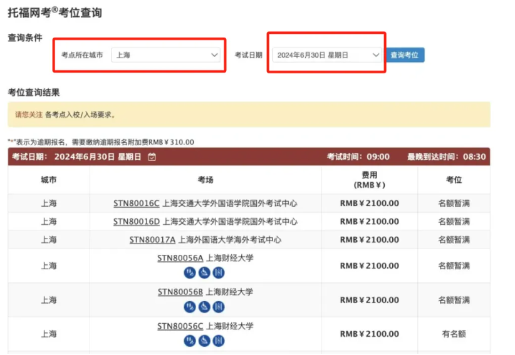Open the STN80017A test center link

click(152, 240)
